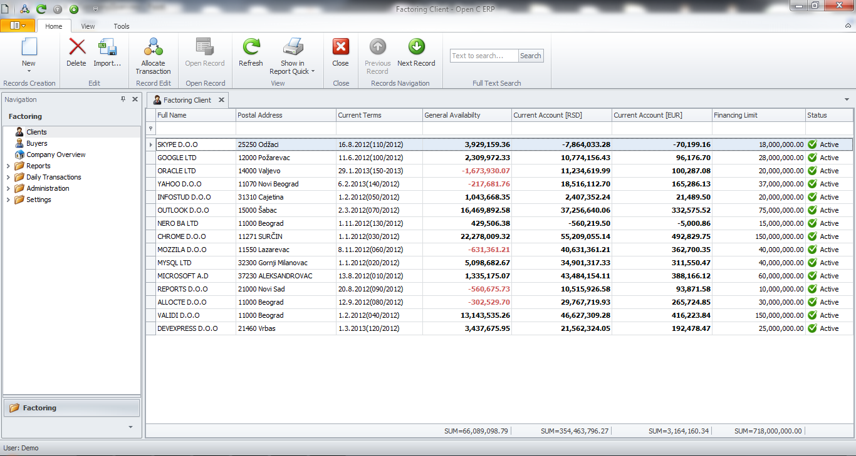
Task: Click the quick access refresh icon in title bar
Action: click(x=41, y=9)
